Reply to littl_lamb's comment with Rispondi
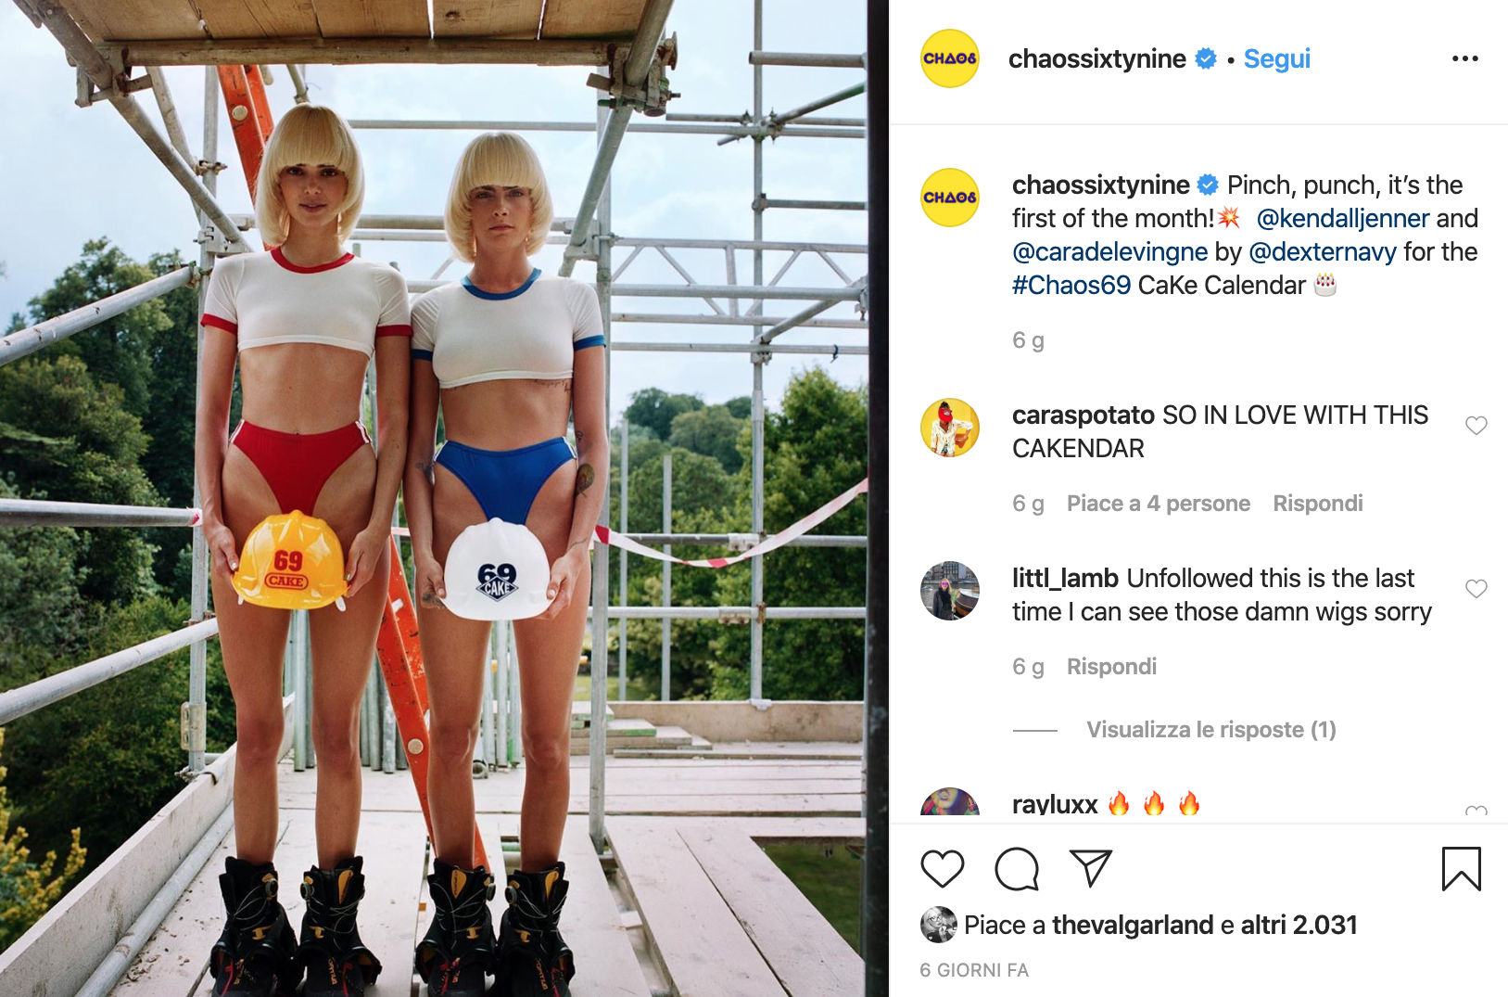Image resolution: width=1508 pixels, height=997 pixels. (1111, 667)
